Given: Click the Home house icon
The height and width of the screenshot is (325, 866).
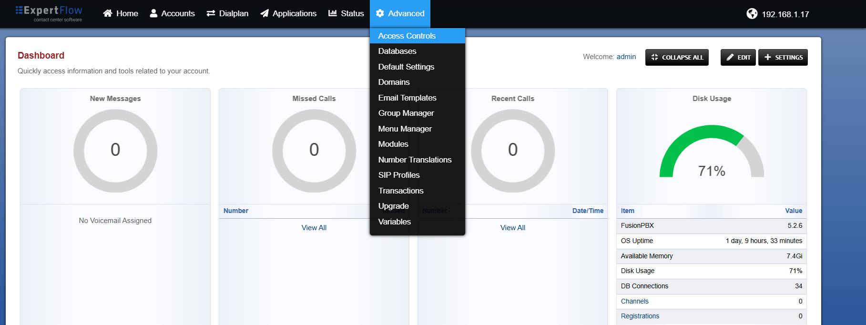Looking at the screenshot, I should pos(108,13).
